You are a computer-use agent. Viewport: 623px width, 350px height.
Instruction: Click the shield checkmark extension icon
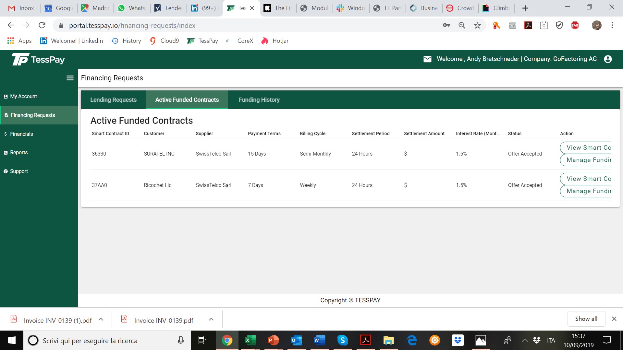click(559, 25)
